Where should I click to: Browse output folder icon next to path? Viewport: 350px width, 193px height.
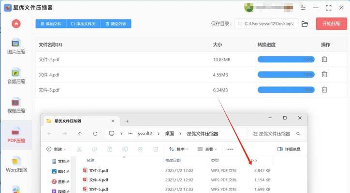tap(305, 24)
